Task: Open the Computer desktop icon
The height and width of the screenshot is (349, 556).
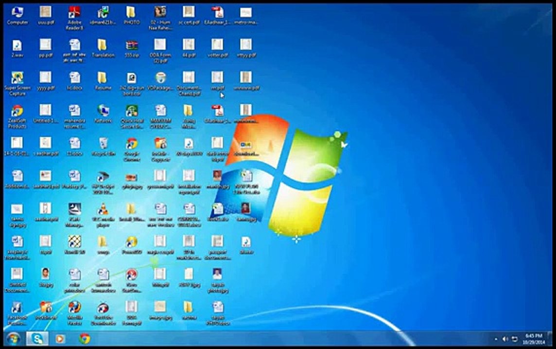Action: click(17, 16)
